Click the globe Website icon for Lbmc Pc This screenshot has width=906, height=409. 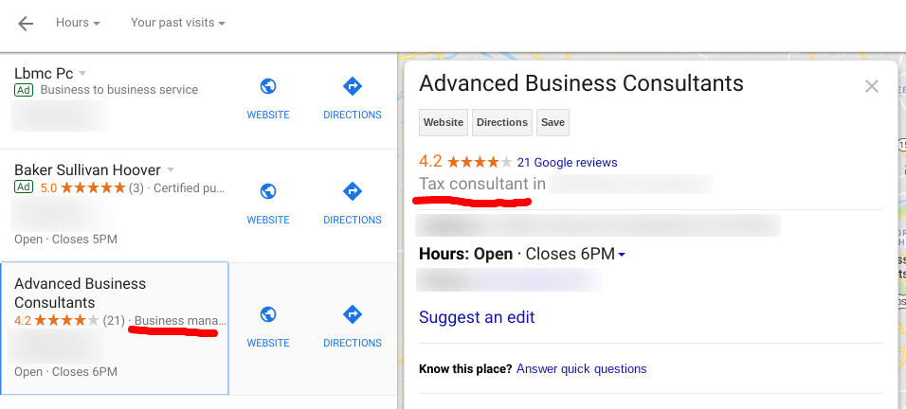(x=268, y=87)
